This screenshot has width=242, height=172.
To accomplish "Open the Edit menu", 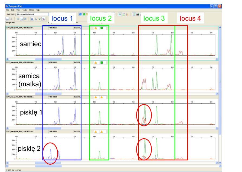I will click(x=13, y=10).
